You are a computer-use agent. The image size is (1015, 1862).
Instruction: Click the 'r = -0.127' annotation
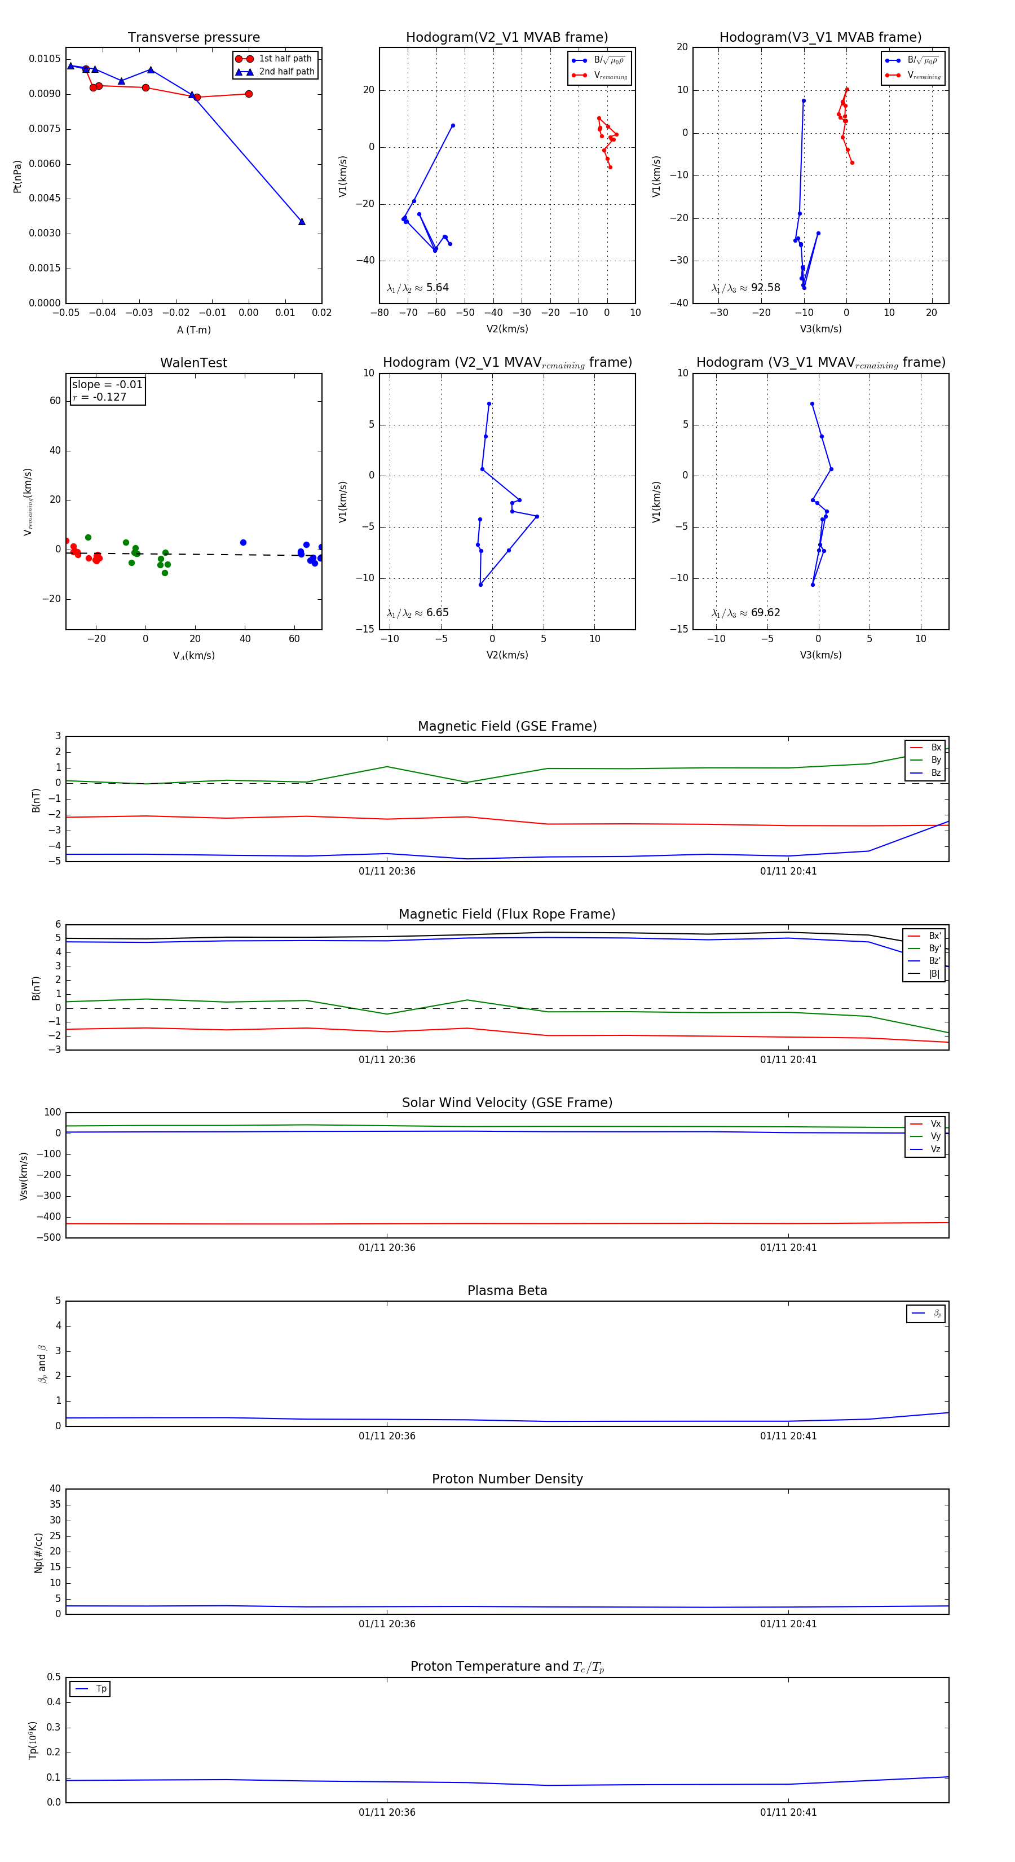(x=100, y=397)
